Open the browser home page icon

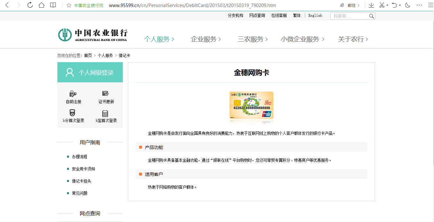pos(41,5)
